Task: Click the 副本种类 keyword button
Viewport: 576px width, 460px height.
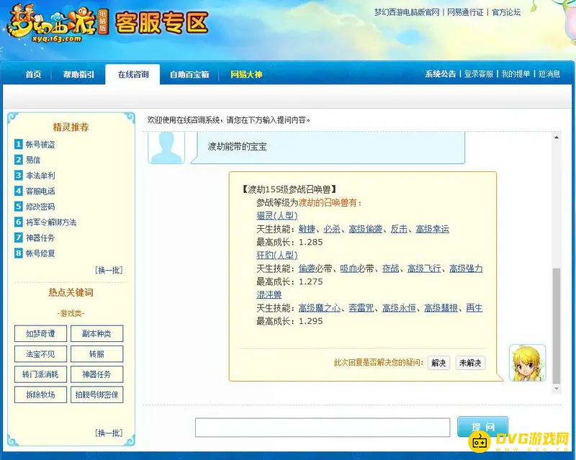Action: [x=96, y=333]
